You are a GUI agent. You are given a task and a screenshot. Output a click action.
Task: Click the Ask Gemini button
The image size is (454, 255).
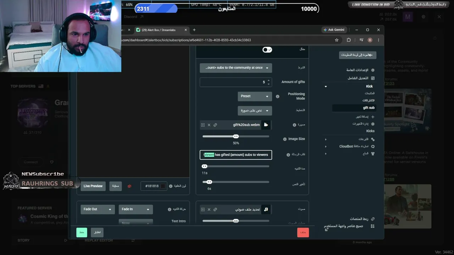[x=334, y=30]
